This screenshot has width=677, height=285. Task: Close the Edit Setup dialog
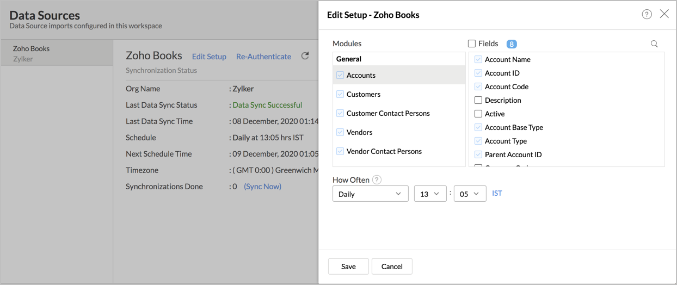tap(664, 14)
